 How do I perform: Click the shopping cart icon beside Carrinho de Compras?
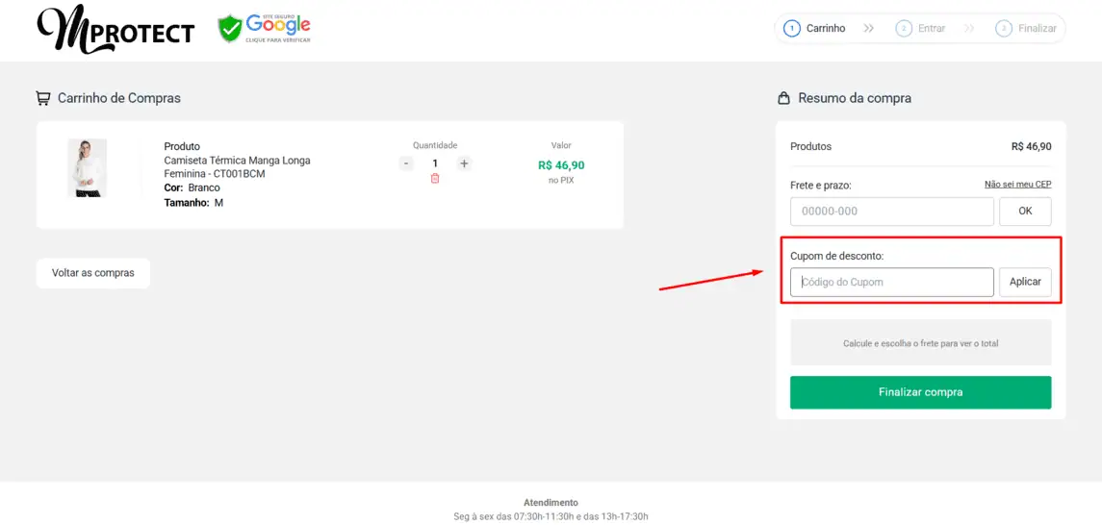43,98
